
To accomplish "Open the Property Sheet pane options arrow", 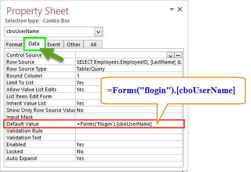I will (x=172, y=9).
